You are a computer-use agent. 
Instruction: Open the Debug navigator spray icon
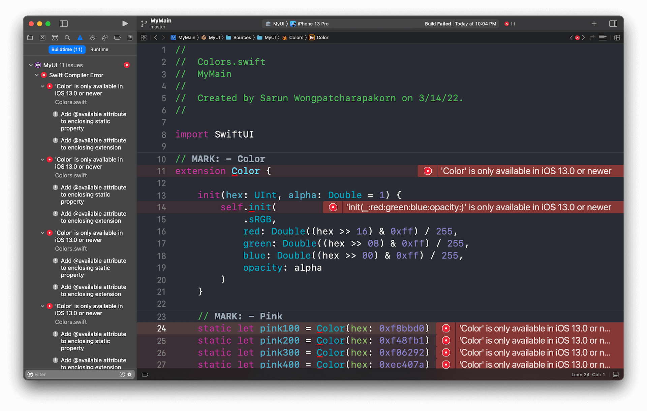[x=105, y=38]
